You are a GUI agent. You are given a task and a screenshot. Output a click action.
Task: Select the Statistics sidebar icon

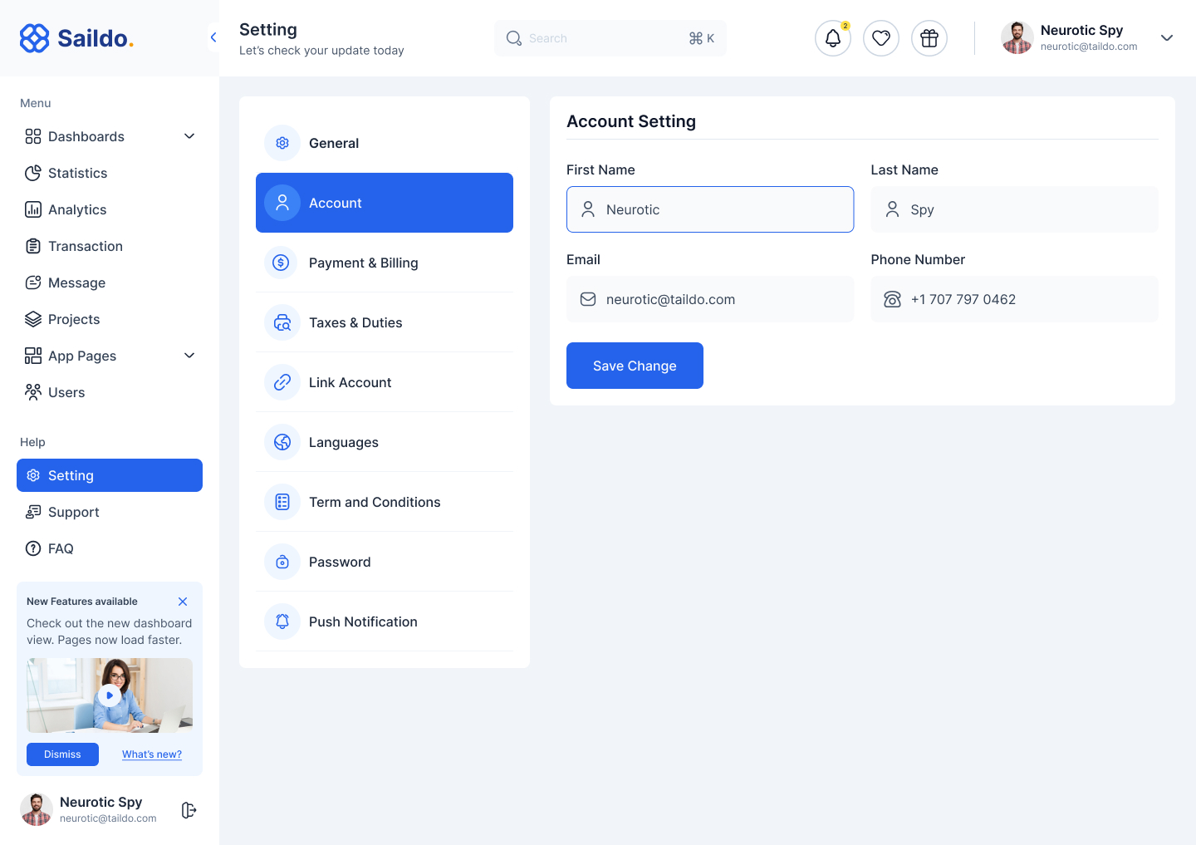33,173
